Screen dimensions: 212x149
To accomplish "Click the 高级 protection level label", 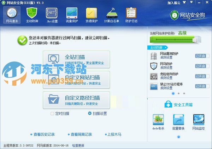I will (x=182, y=33).
